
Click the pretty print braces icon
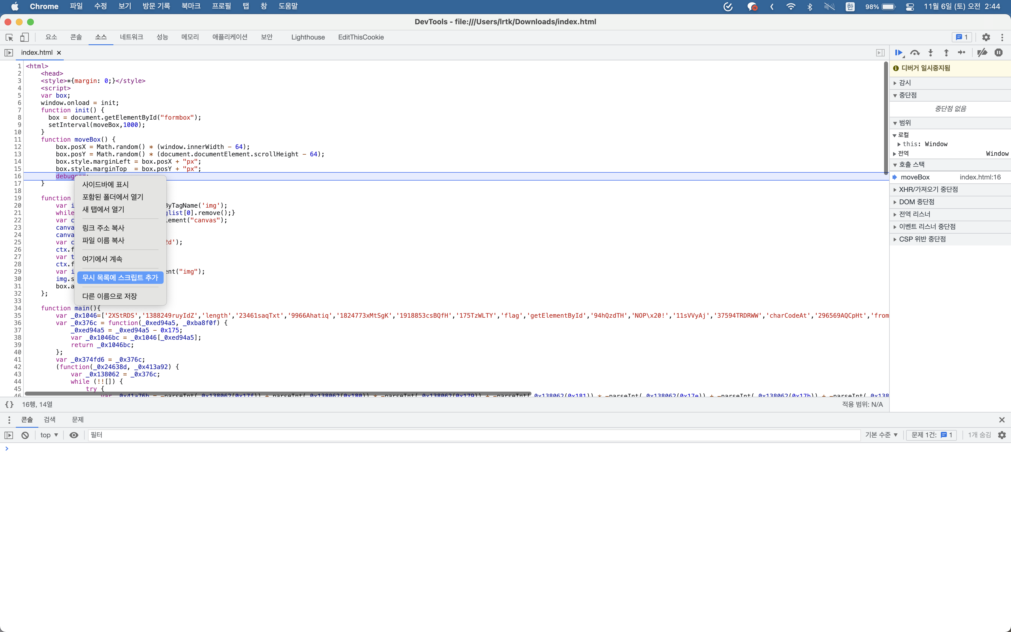click(x=9, y=404)
